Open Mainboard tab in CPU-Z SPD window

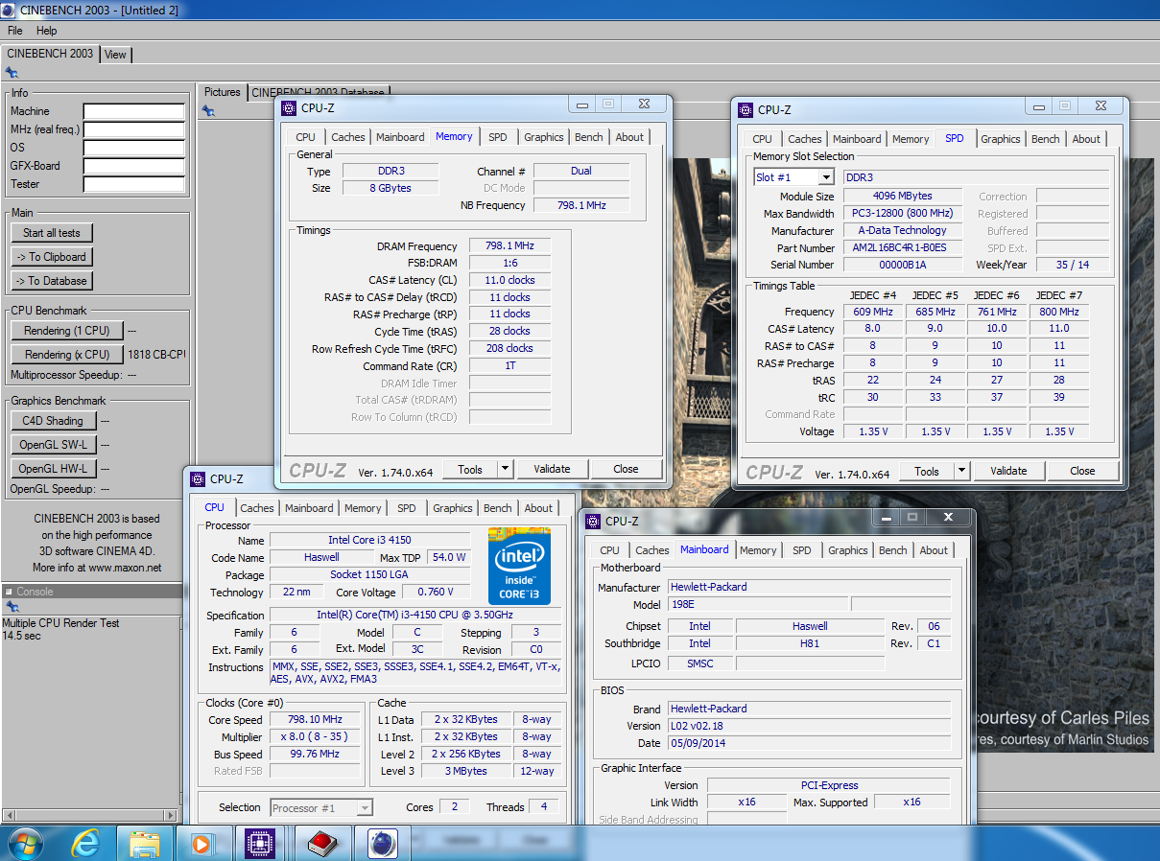pyautogui.click(x=857, y=139)
